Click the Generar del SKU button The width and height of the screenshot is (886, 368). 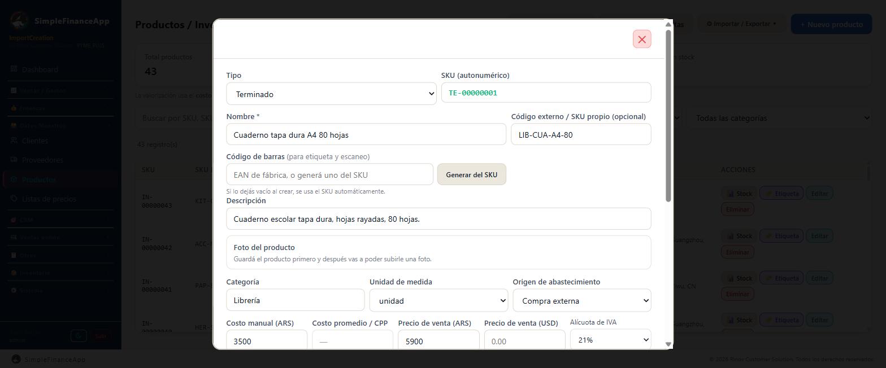click(x=472, y=174)
